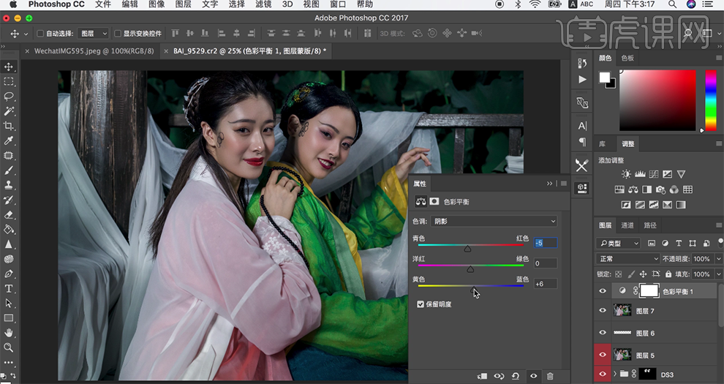Add a Brightness/Contrast adjustment
The height and width of the screenshot is (384, 724).
pyautogui.click(x=626, y=174)
